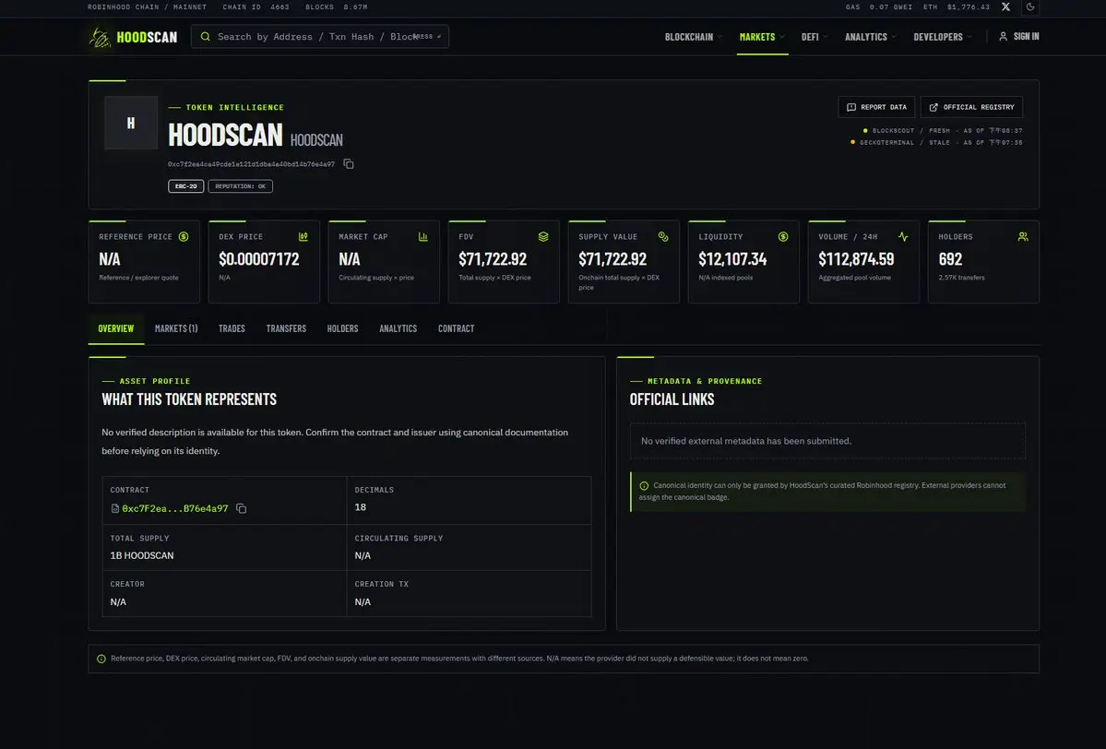The image size is (1106, 749).
Task: Open the Official Registry button
Action: [971, 107]
